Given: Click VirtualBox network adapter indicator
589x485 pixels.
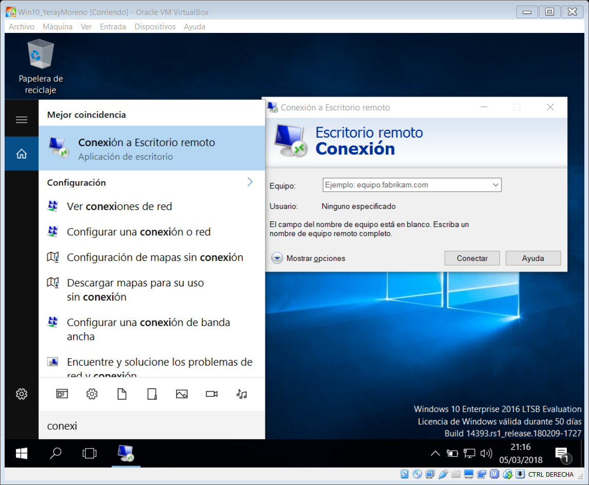Looking at the screenshot, I should (x=430, y=474).
